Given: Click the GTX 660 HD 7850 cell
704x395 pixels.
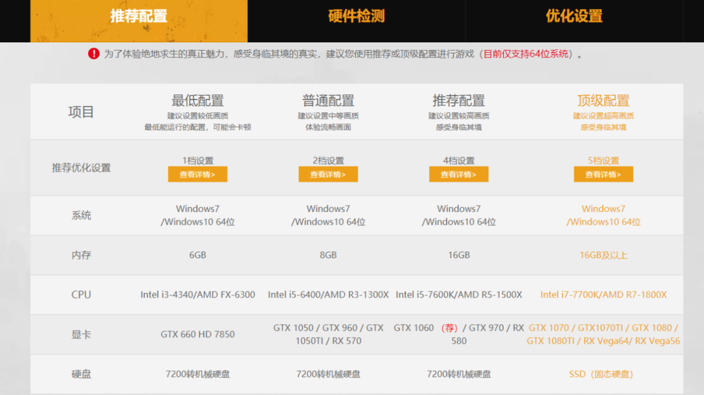Looking at the screenshot, I should [x=198, y=334].
